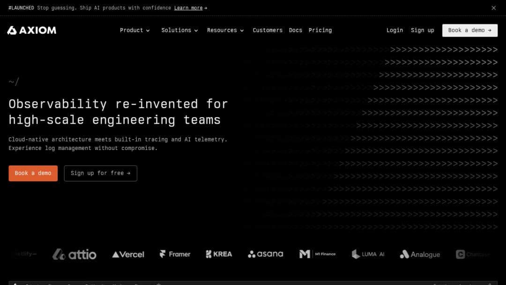Click the orange Book a demo button
Screen dimensions: 506x285
(x=33, y=173)
